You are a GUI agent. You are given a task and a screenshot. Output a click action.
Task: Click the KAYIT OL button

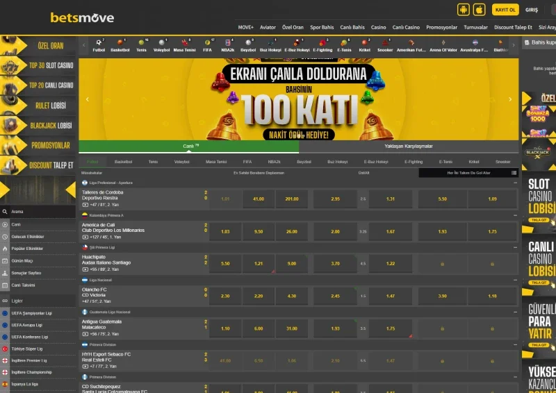[x=505, y=10]
